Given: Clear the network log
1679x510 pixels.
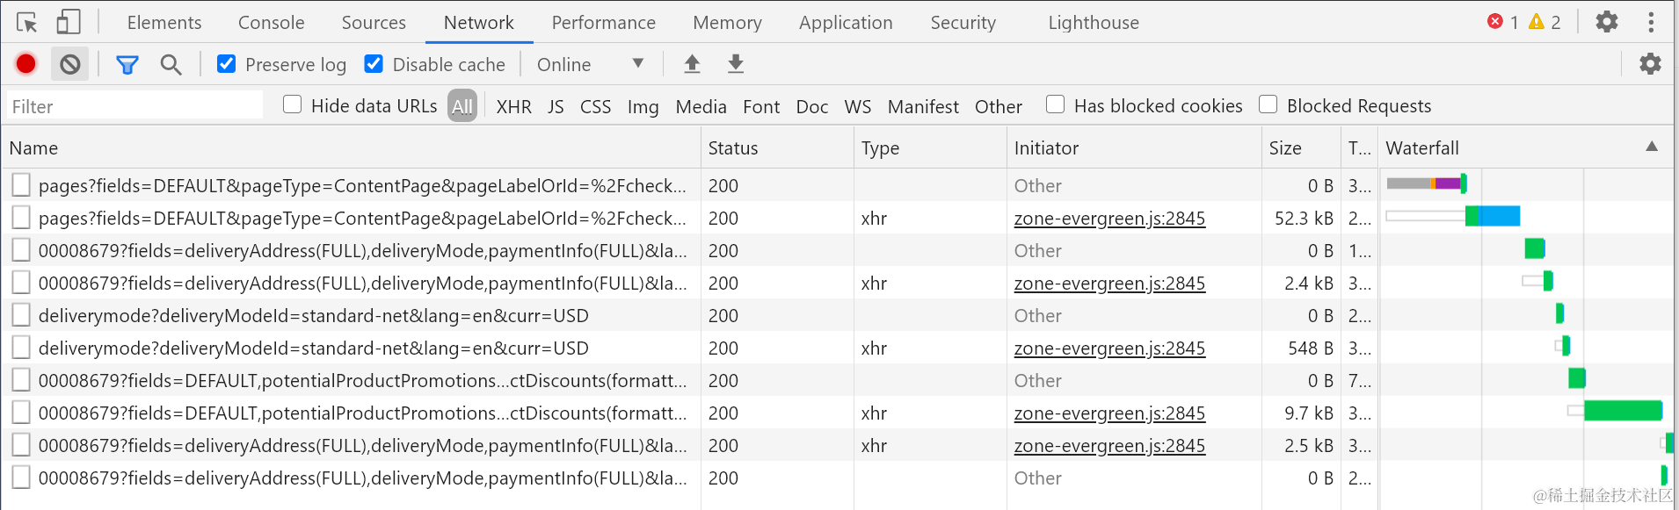Looking at the screenshot, I should coord(70,64).
